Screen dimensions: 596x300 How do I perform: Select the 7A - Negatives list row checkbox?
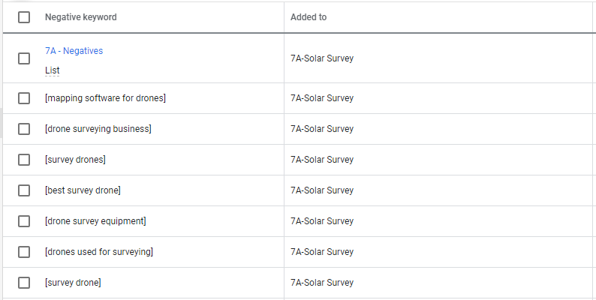[24, 58]
